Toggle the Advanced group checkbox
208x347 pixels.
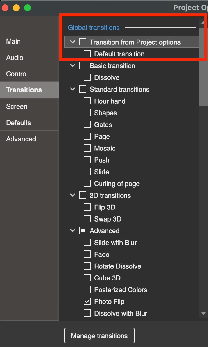point(83,231)
